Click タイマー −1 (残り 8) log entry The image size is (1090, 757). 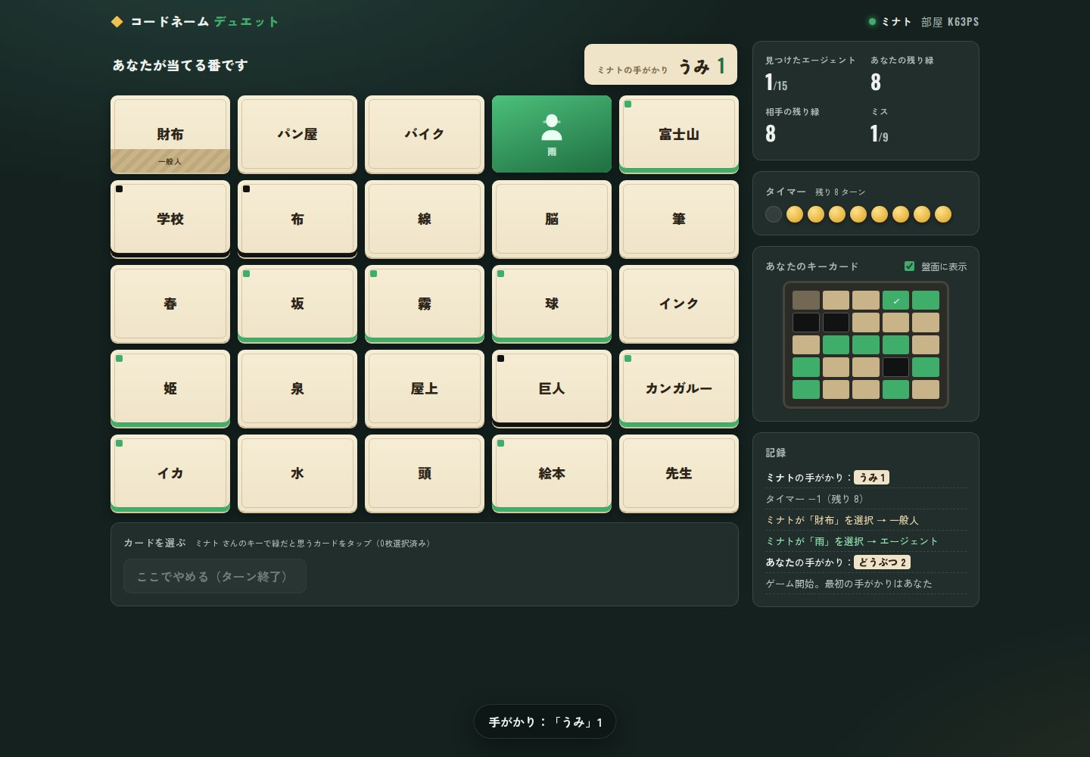click(866, 499)
